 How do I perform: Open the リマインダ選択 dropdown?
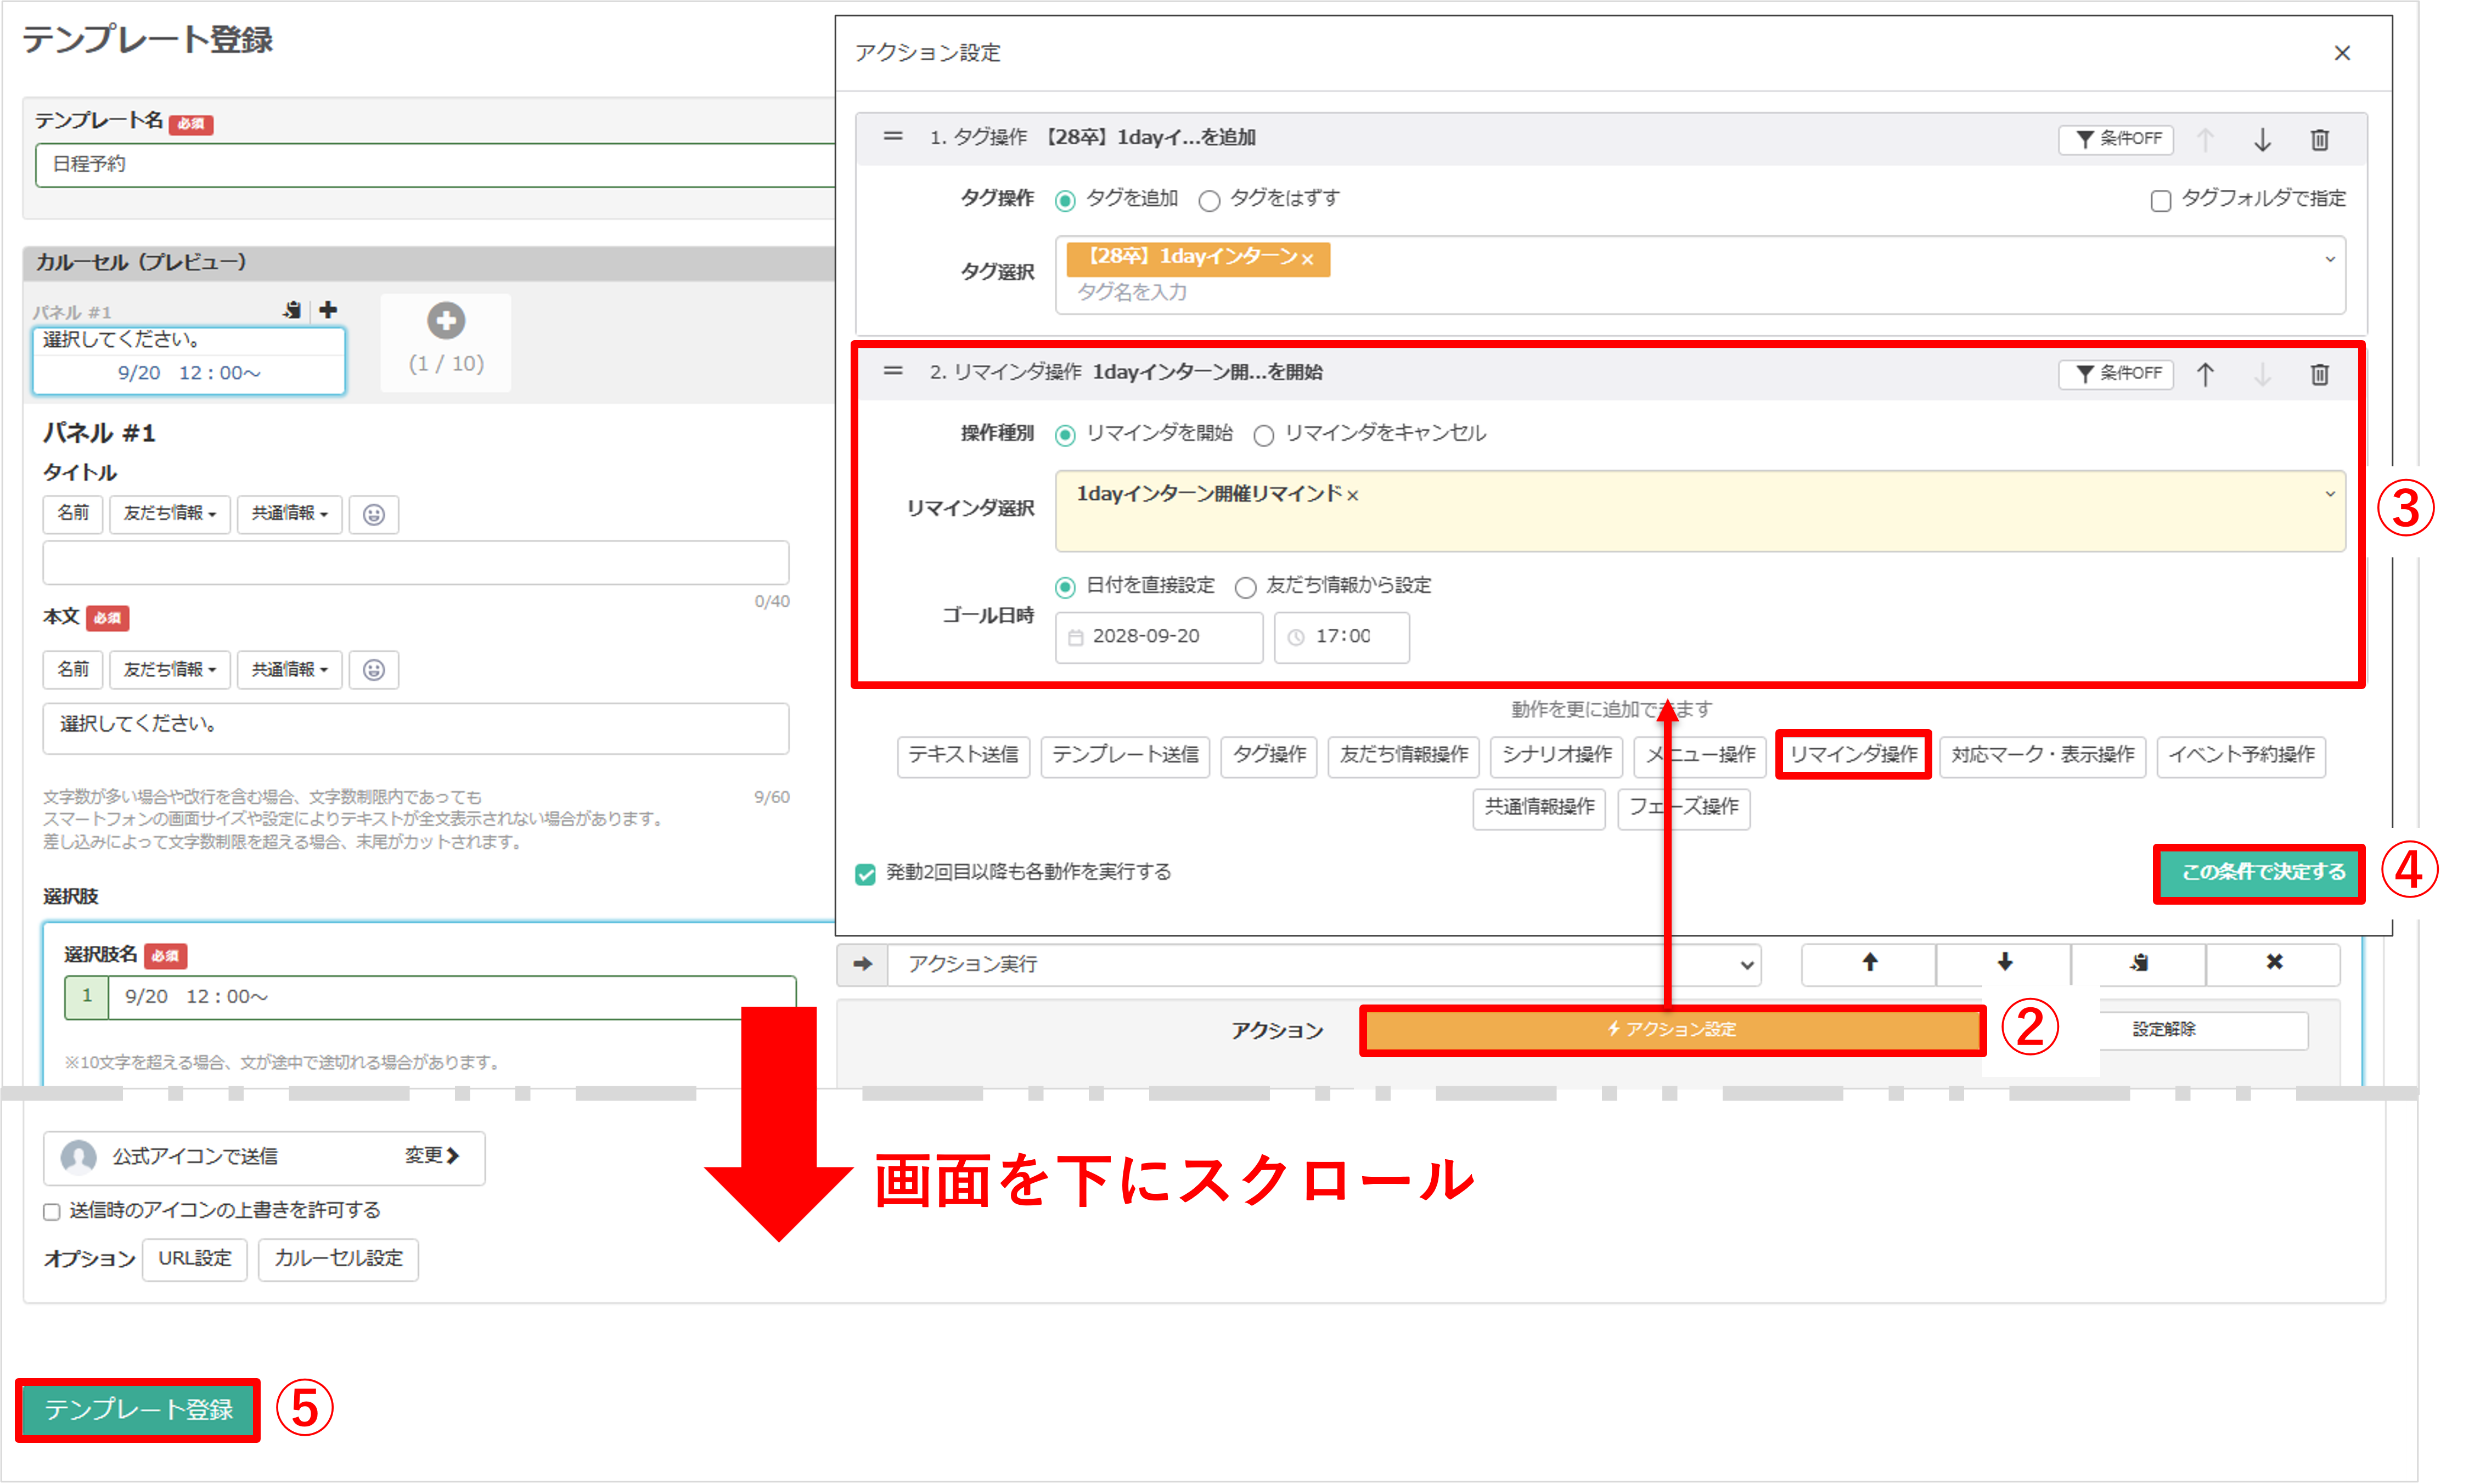tap(2331, 493)
